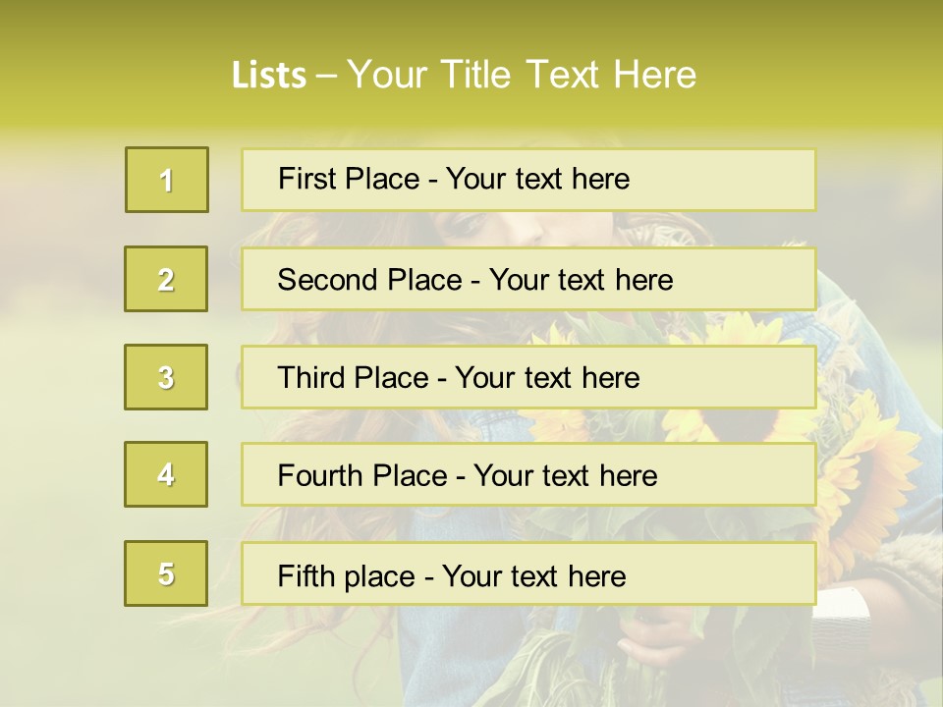The image size is (943, 707).
Task: Click the number 1 box
Action: tap(167, 180)
